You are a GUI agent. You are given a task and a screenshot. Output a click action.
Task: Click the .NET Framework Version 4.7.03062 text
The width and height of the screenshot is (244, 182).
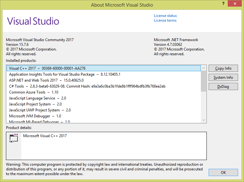(168, 45)
